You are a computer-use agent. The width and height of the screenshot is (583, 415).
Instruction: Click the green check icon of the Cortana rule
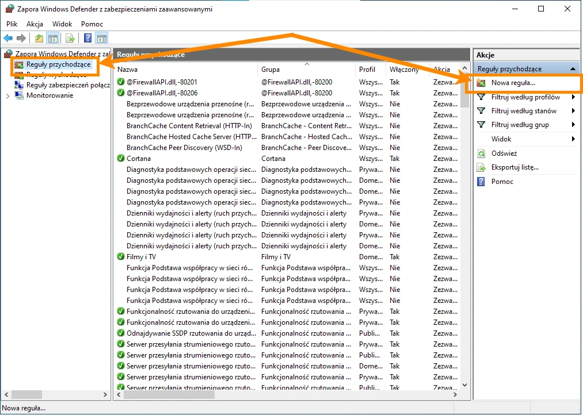click(x=120, y=159)
